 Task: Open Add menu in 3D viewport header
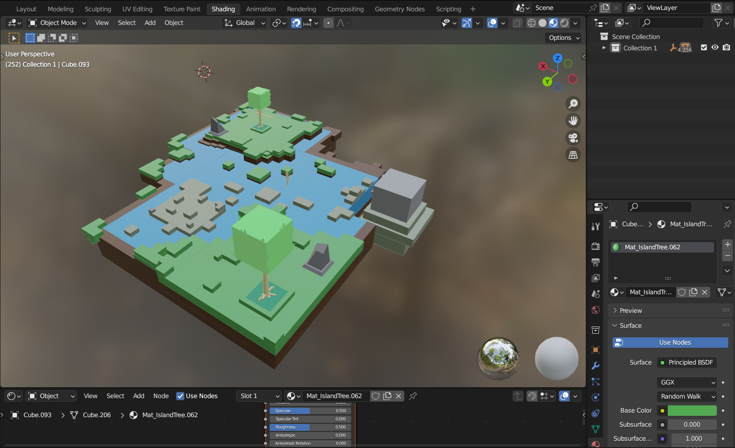pos(150,23)
